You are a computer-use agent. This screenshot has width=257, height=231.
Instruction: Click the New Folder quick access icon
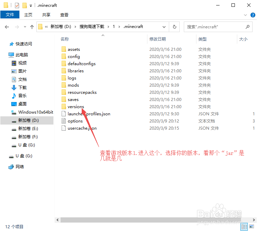point(25,5)
